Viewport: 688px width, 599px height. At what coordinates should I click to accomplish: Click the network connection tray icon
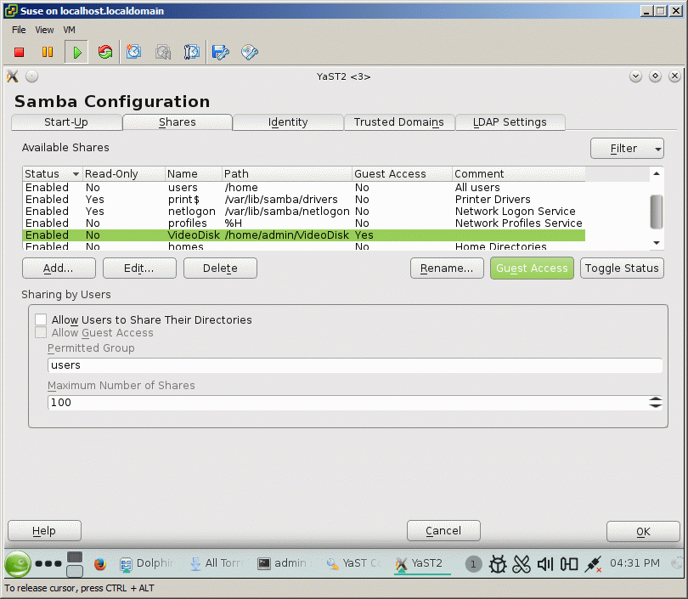[x=593, y=564]
